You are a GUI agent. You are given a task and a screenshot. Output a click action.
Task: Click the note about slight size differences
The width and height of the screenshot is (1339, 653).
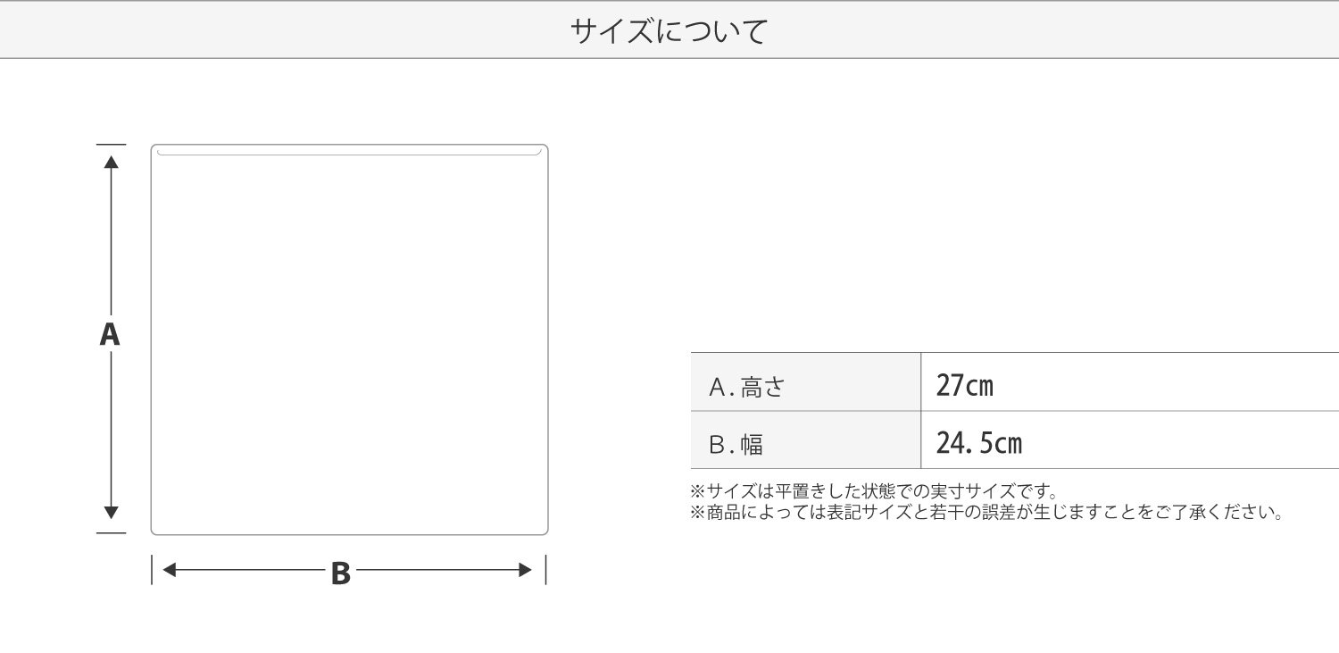pos(987,513)
